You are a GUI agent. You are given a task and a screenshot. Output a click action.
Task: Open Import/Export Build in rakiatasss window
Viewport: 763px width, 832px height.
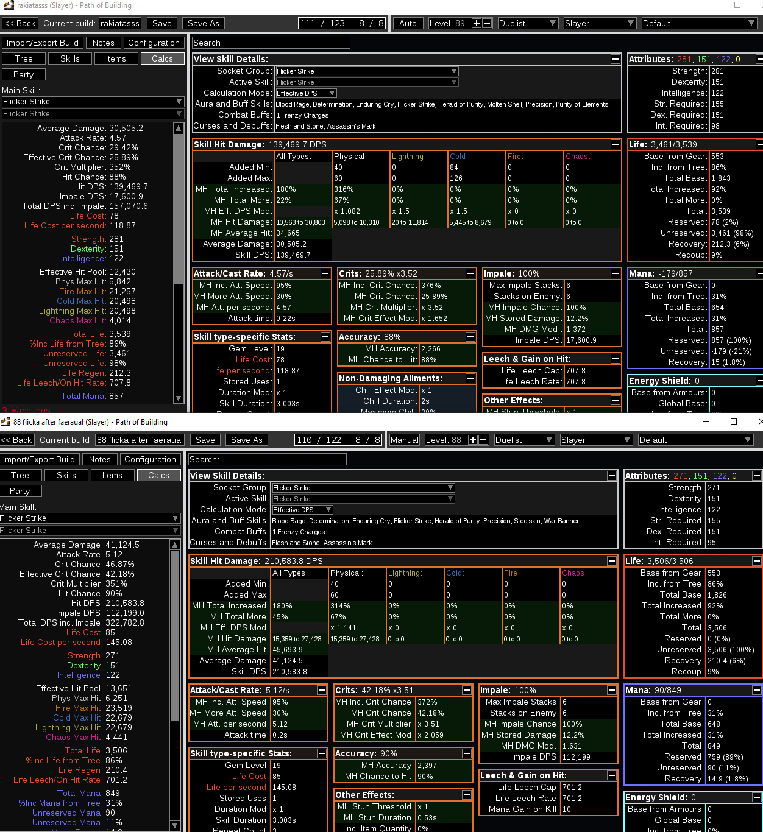tap(43, 43)
